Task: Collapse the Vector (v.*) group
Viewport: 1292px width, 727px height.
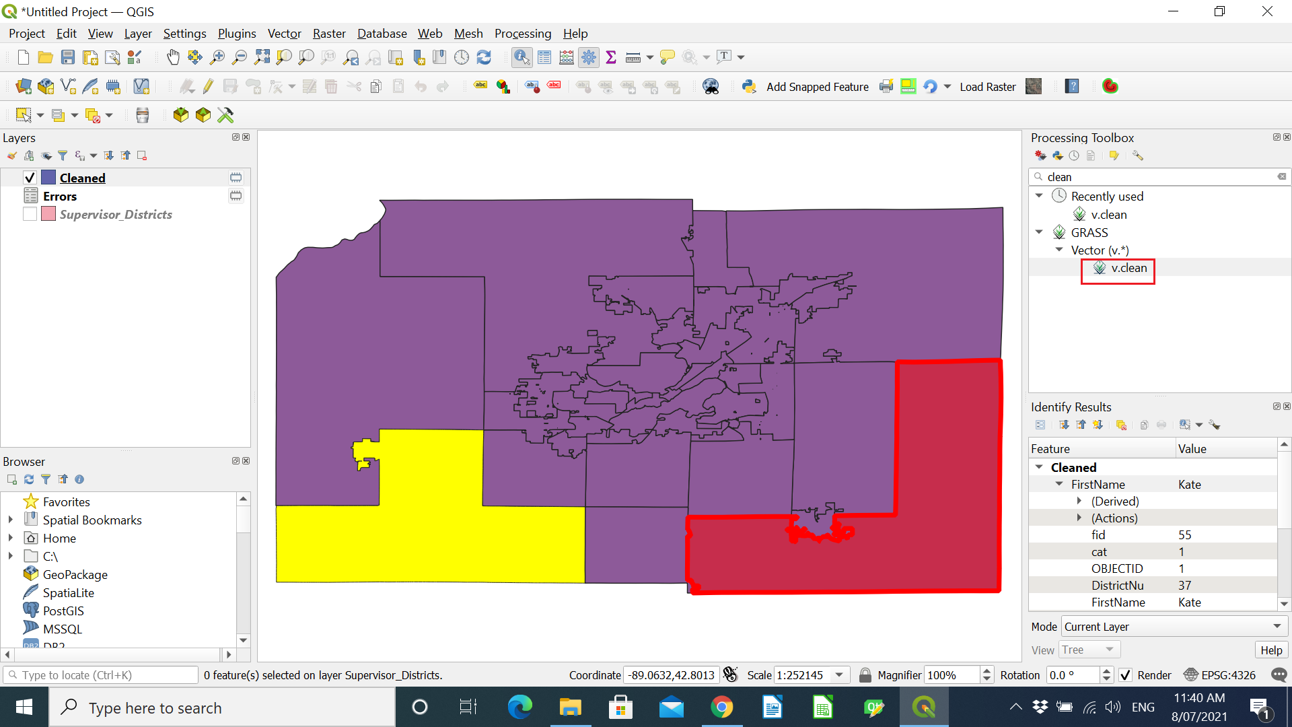Action: [1060, 250]
